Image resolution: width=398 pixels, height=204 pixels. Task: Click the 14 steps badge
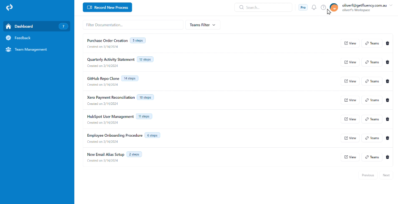pyautogui.click(x=130, y=78)
